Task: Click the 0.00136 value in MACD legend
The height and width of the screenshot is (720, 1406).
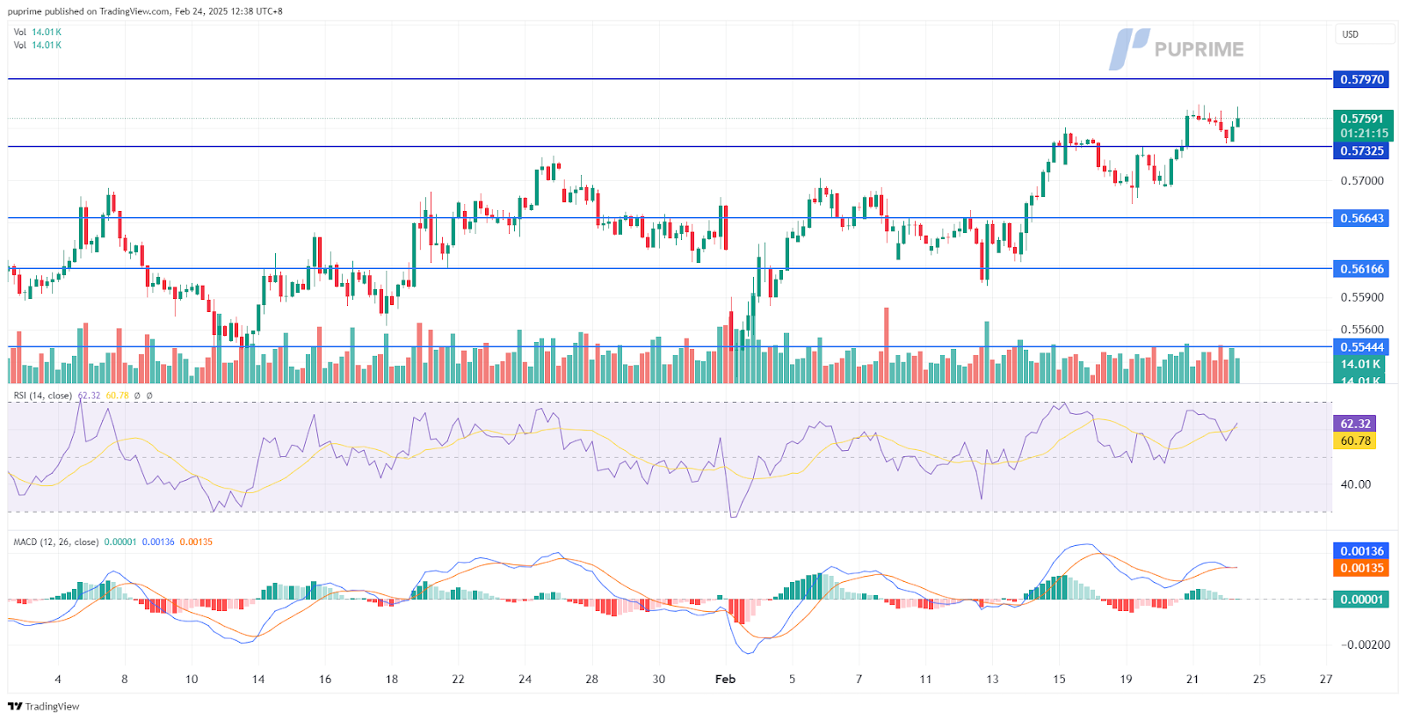Action: pyautogui.click(x=158, y=542)
